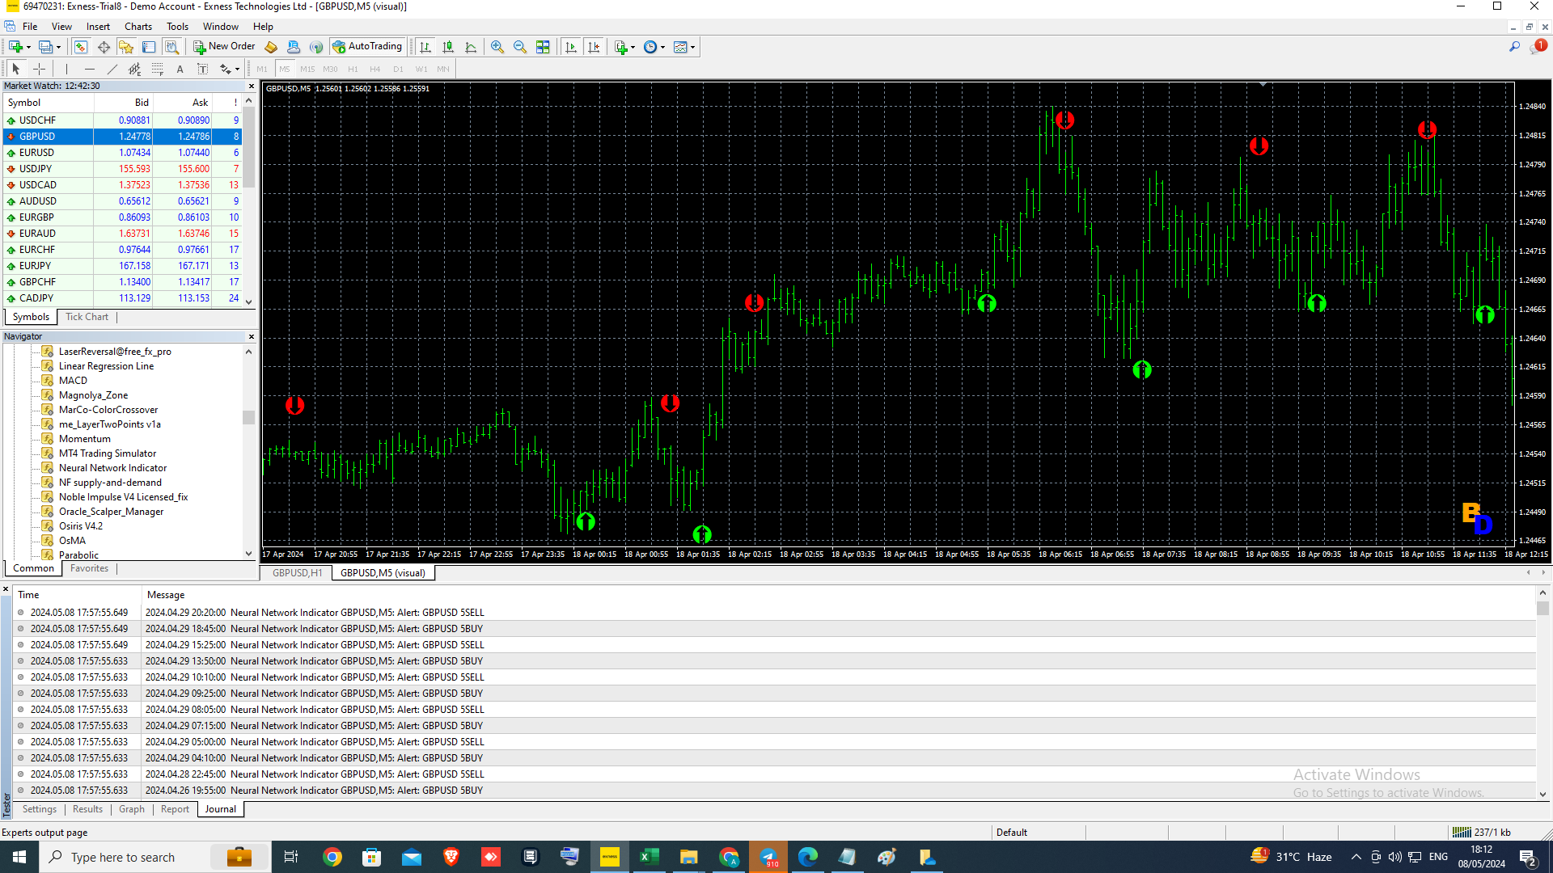The image size is (1553, 873).
Task: Toggle Tick Chart tab in Market Watch
Action: 87,317
